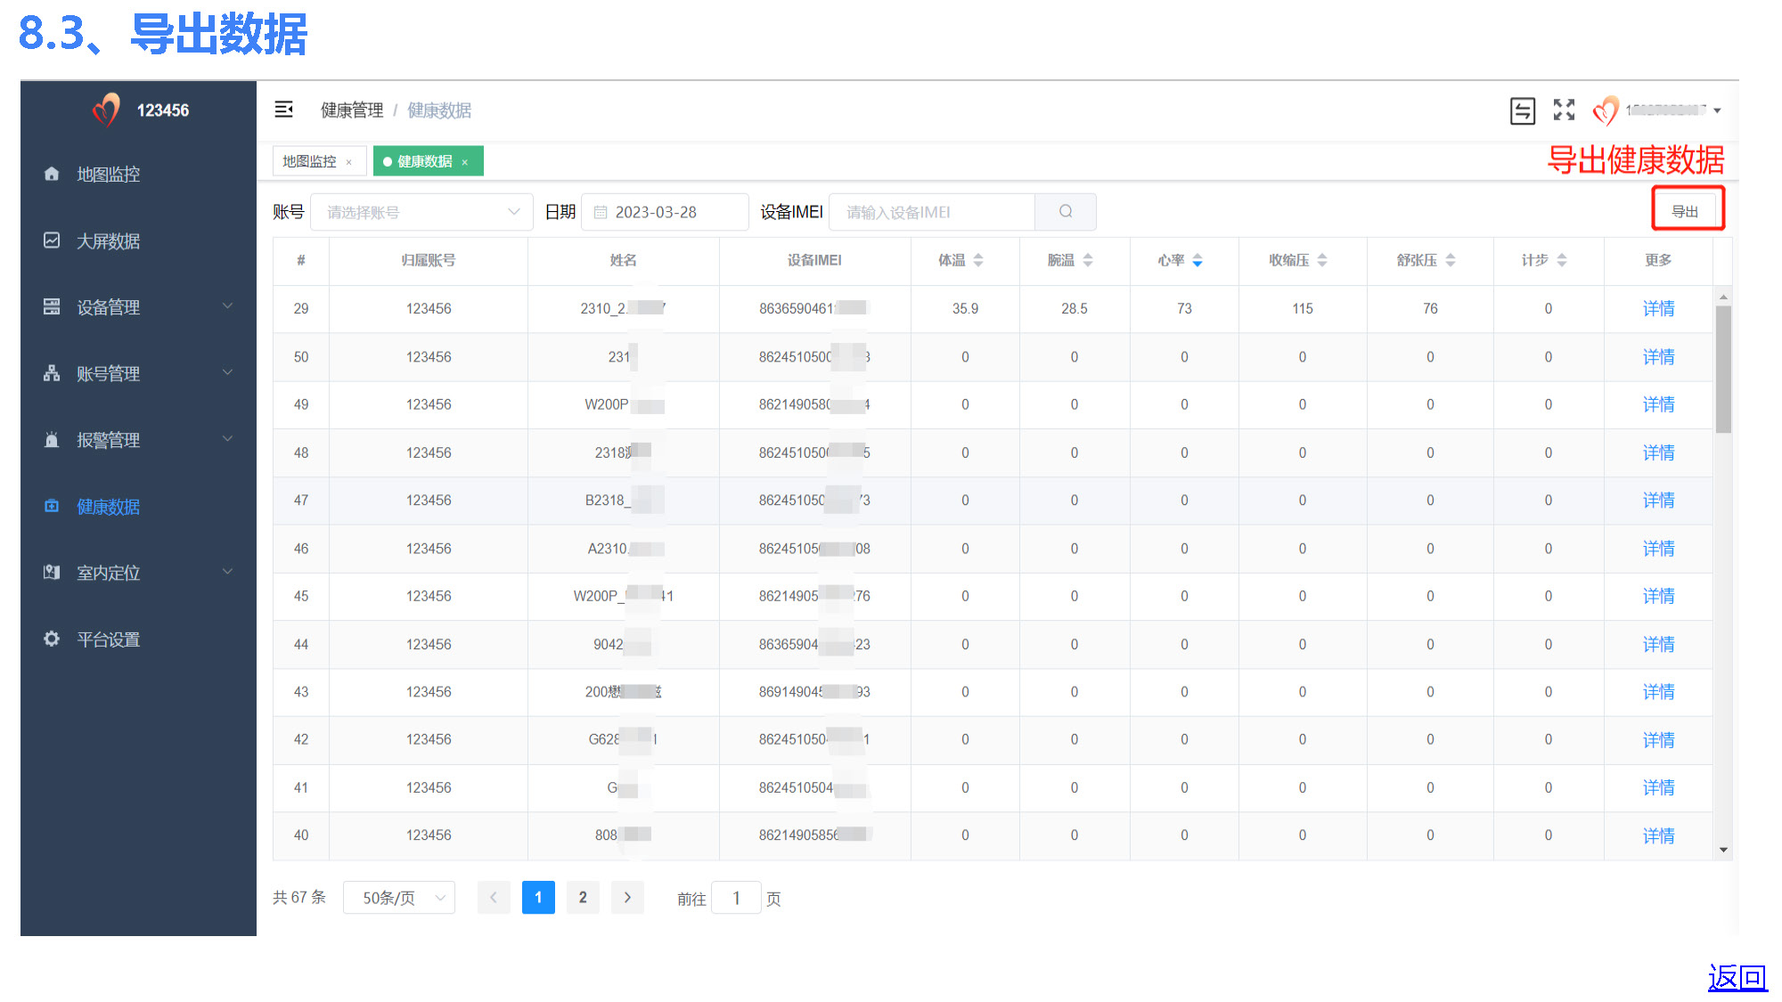Expand 设备管理 sidebar menu

click(x=138, y=307)
